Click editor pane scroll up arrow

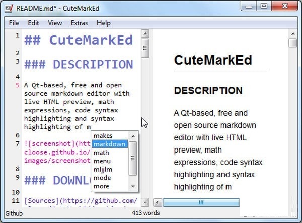pyautogui.click(x=145, y=34)
